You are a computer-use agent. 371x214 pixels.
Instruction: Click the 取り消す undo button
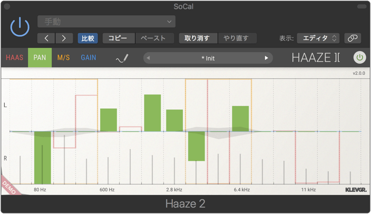coord(198,38)
